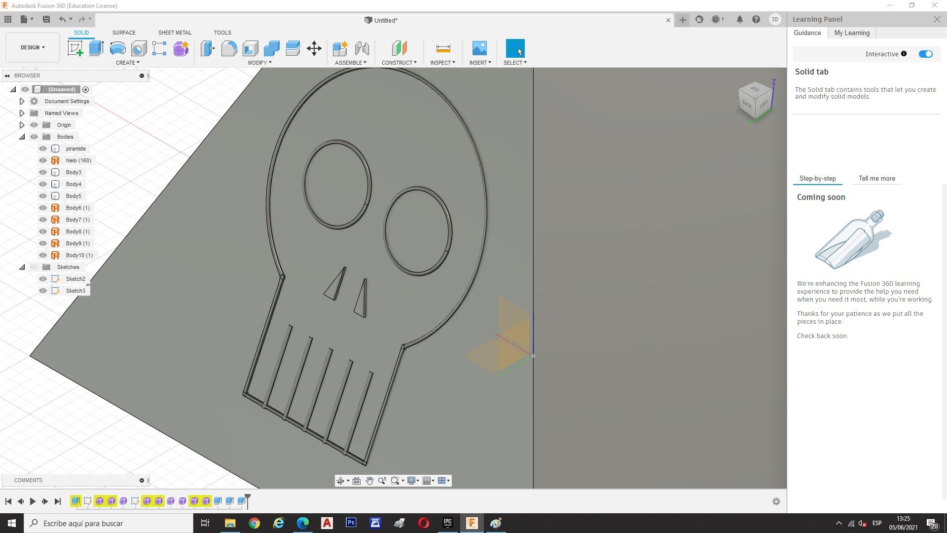The width and height of the screenshot is (947, 533).
Task: Hide the piramide body visibility
Action: click(43, 149)
